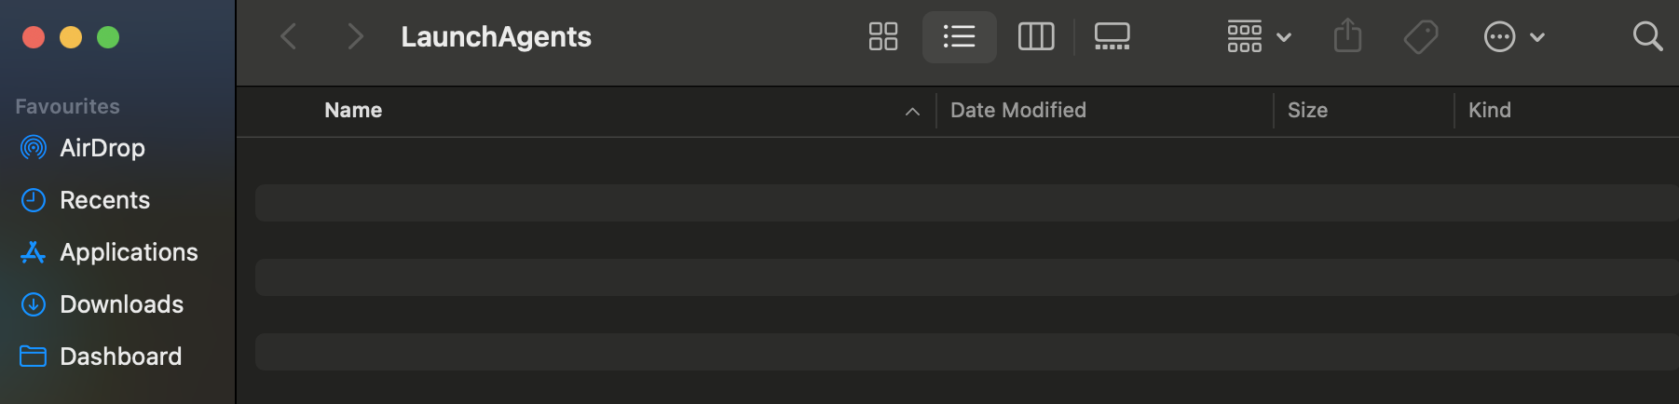This screenshot has width=1679, height=404.
Task: Switch to column view
Action: tap(1035, 37)
